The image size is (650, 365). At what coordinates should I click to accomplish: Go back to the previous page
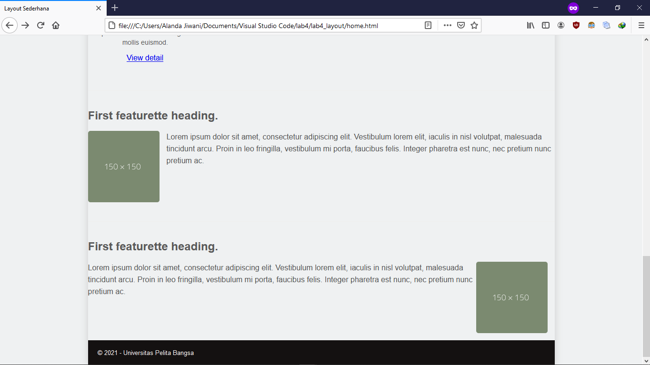click(10, 25)
